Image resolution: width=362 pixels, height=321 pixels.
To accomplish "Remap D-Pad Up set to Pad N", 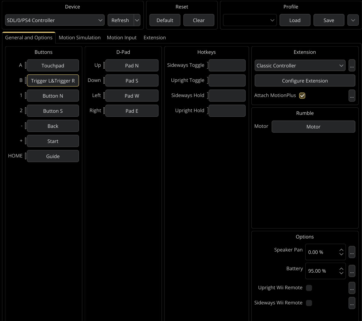I will (x=132, y=66).
